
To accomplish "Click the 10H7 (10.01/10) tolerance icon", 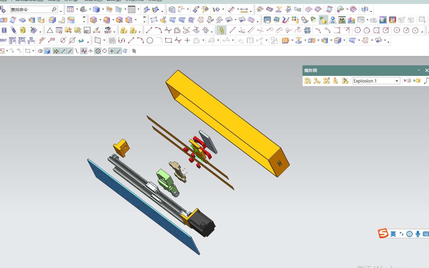I will (12, 40).
